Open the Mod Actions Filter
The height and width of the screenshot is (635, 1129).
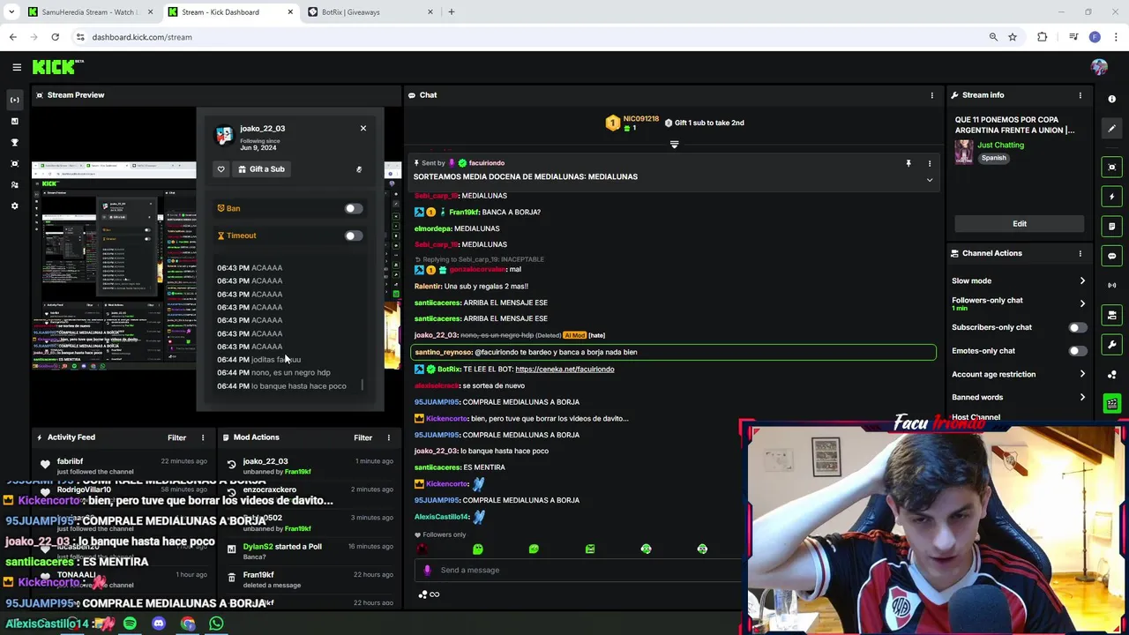pyautogui.click(x=363, y=437)
